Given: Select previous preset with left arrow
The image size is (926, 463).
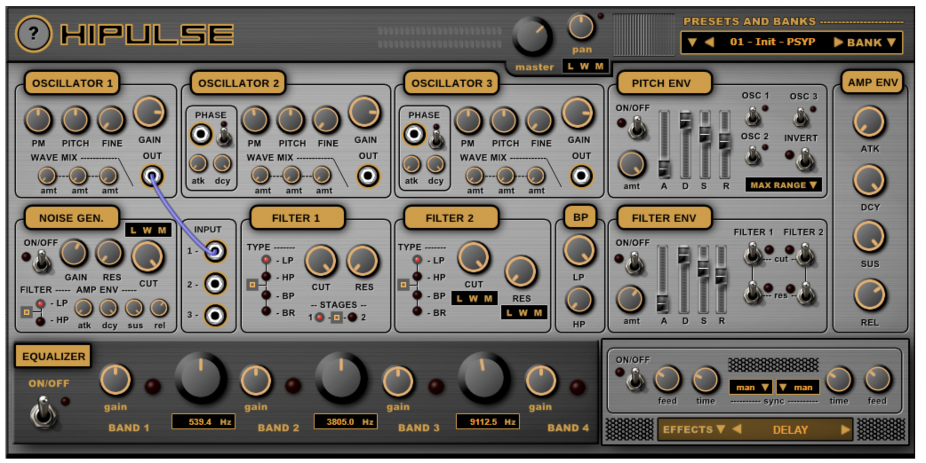Looking at the screenshot, I should click(710, 42).
